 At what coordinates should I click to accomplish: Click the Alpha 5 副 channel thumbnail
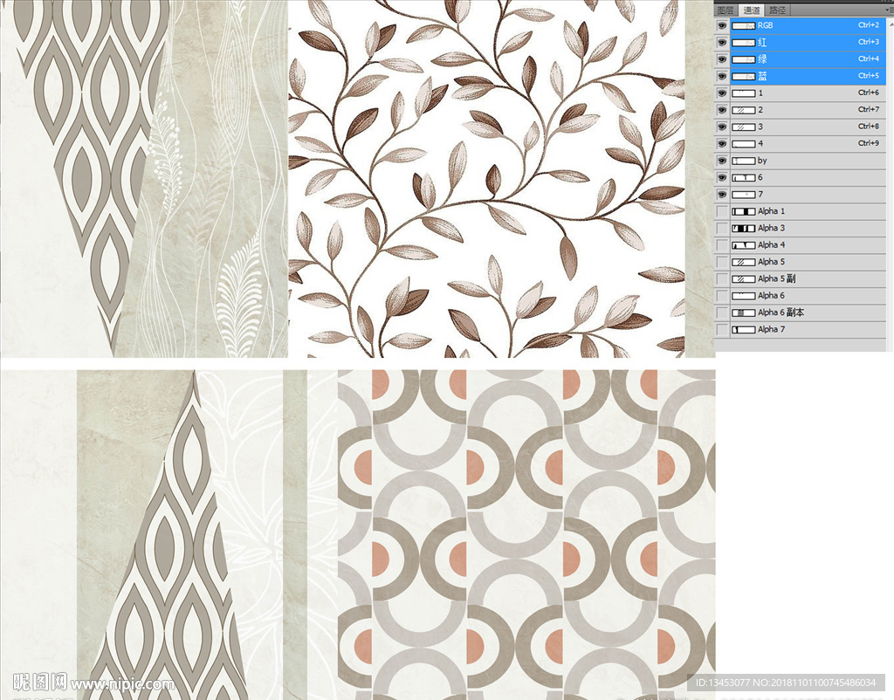tap(743, 279)
